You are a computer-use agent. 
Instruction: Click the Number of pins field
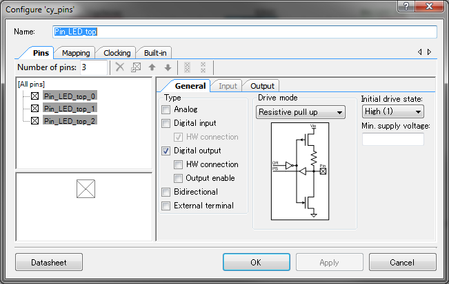94,67
